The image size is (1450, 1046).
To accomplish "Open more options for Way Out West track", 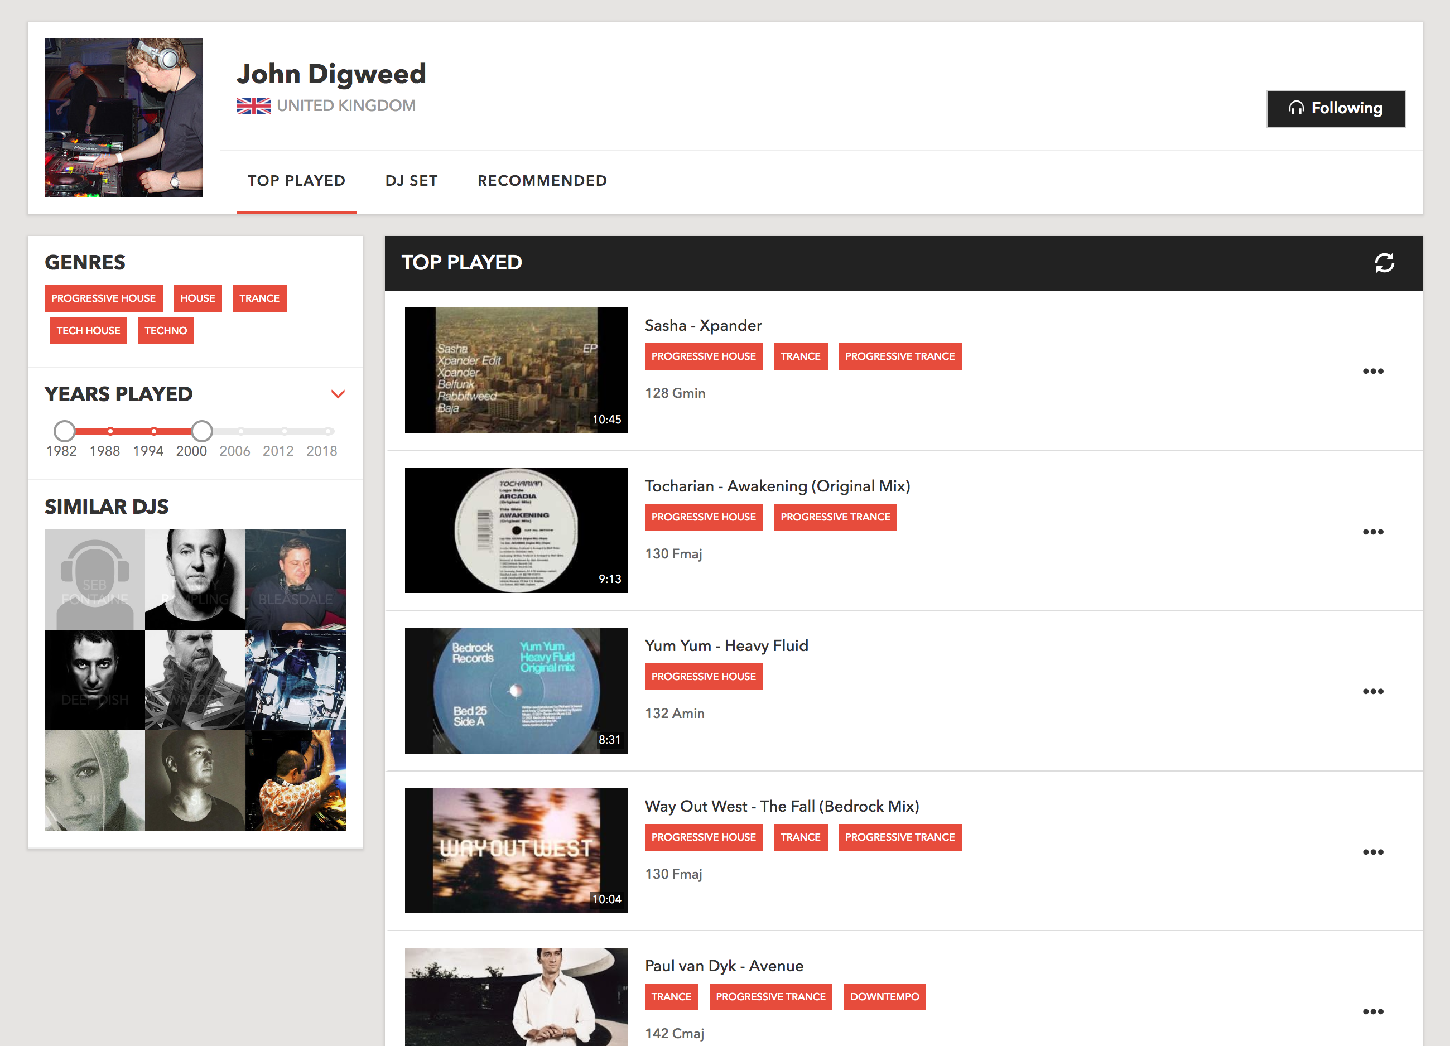I will point(1372,852).
